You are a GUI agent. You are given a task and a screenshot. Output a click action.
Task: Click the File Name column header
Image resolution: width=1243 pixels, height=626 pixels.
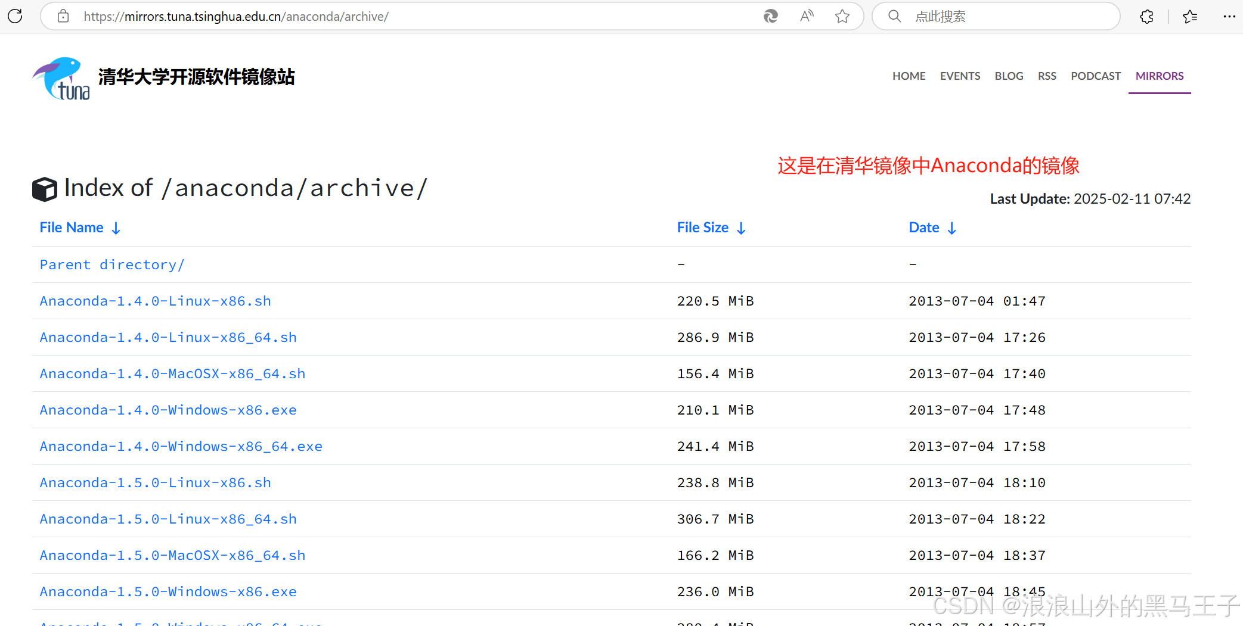pyautogui.click(x=72, y=228)
